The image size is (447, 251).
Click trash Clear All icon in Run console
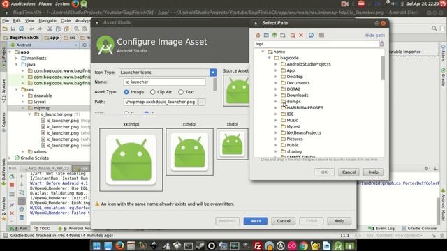tap(22, 218)
